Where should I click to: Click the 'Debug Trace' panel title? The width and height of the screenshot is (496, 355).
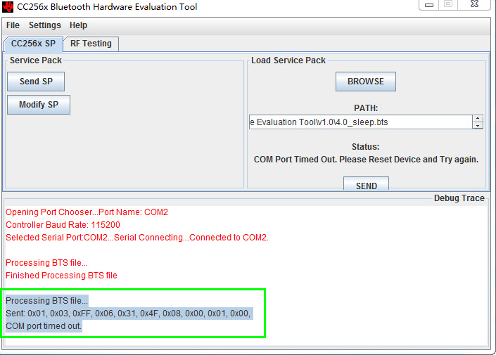click(x=459, y=198)
